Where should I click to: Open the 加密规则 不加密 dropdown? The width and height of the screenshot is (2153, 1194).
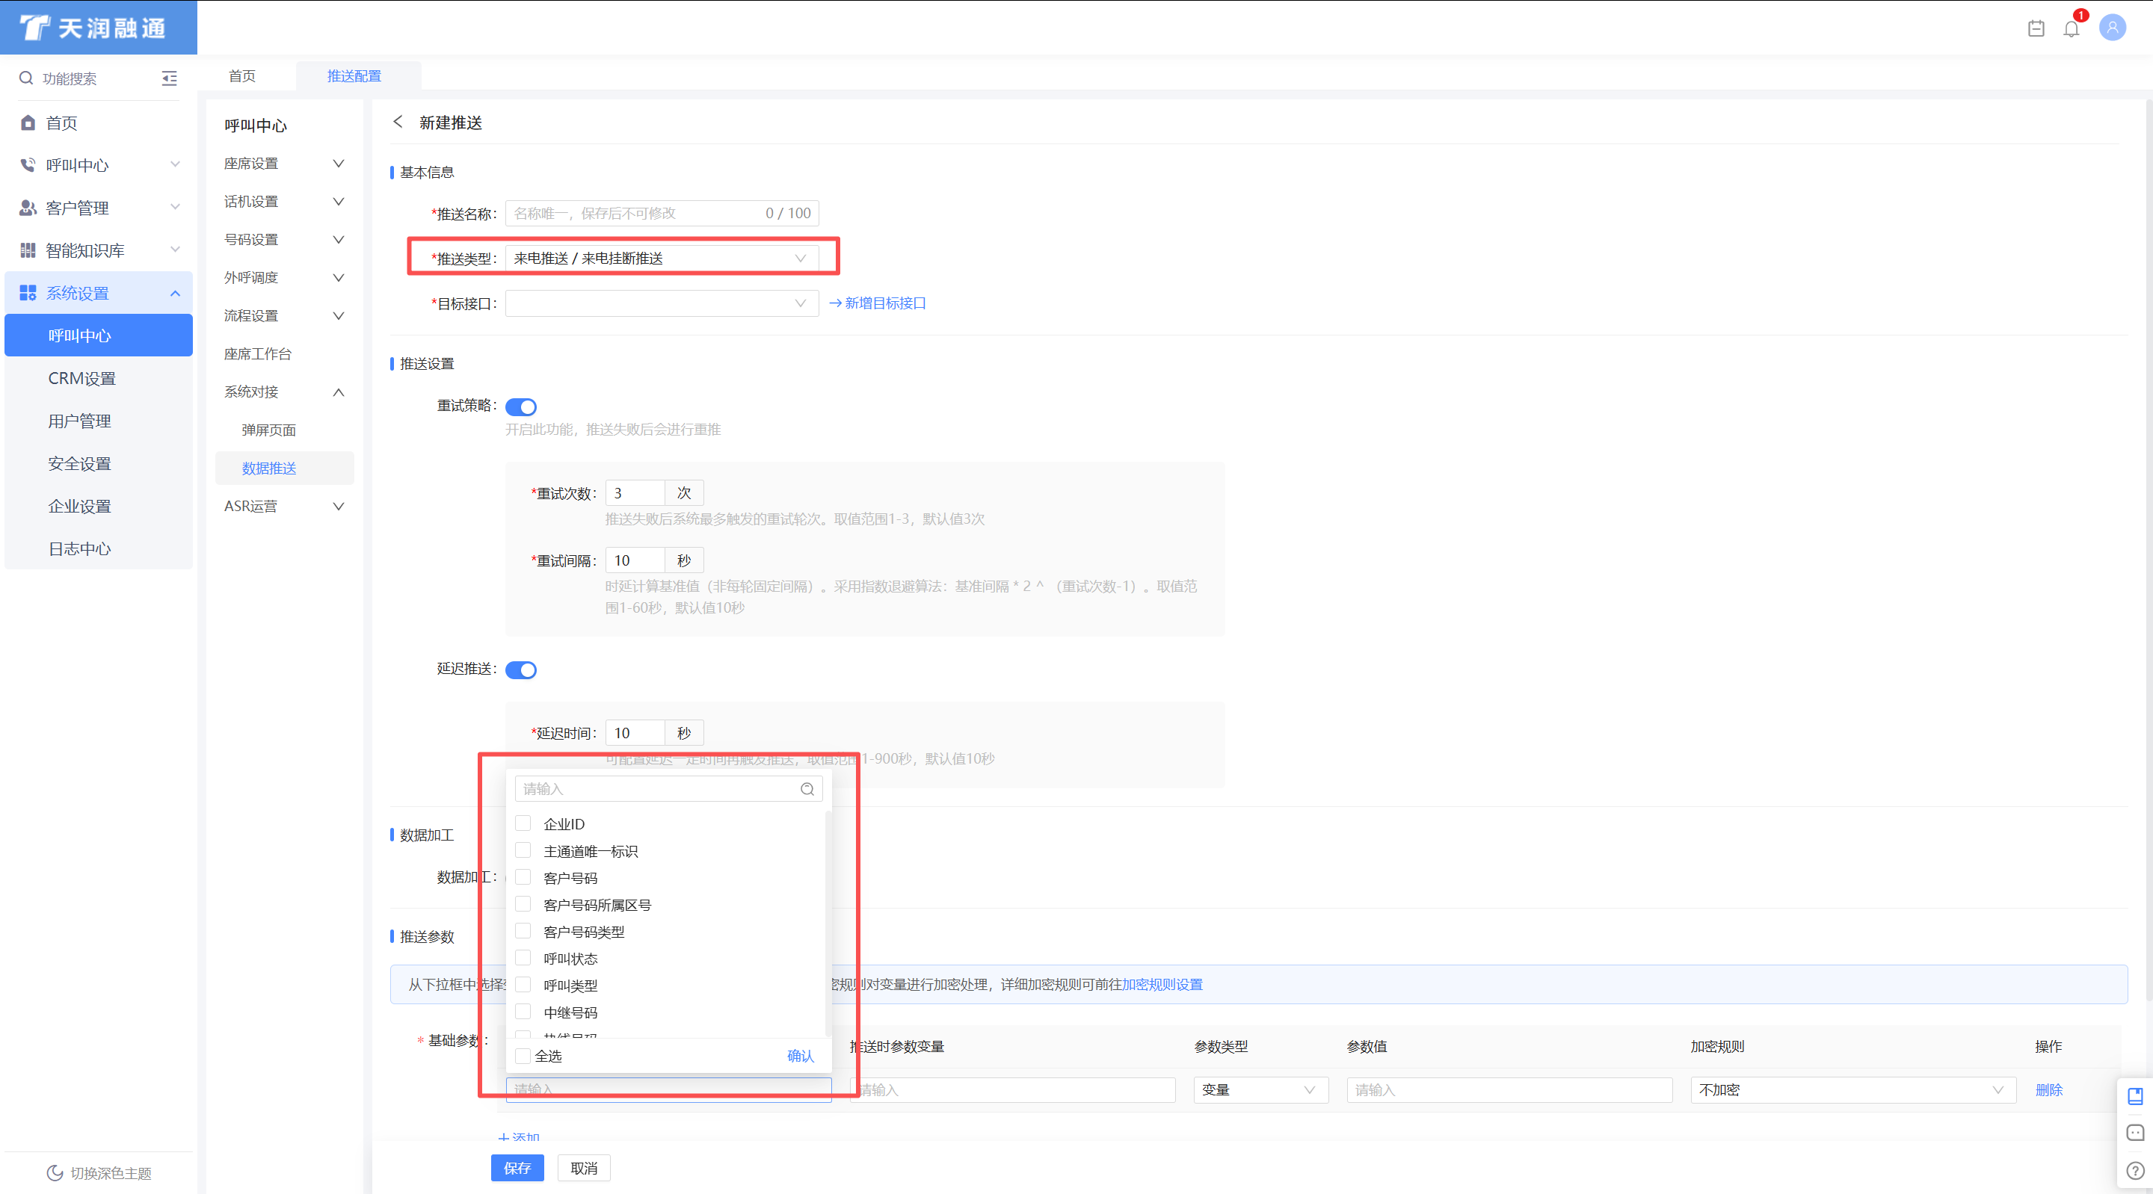tap(1854, 1089)
